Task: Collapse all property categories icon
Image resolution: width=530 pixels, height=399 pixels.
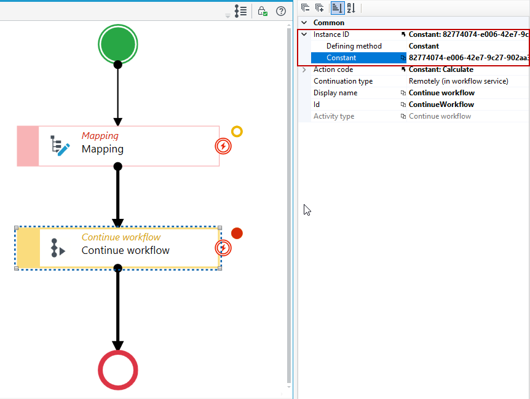Action: pyautogui.click(x=305, y=7)
